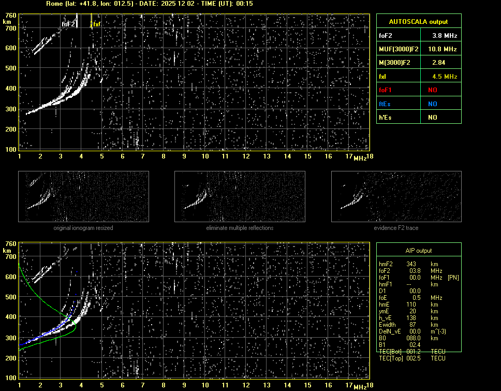501x391 pixels.
Task: Click the B0 088.0 km row
Action: pos(409,338)
